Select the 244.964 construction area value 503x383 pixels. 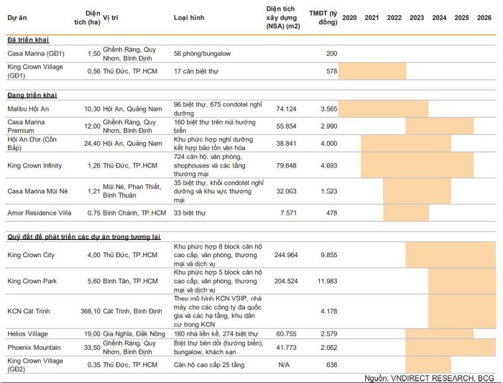286,255
